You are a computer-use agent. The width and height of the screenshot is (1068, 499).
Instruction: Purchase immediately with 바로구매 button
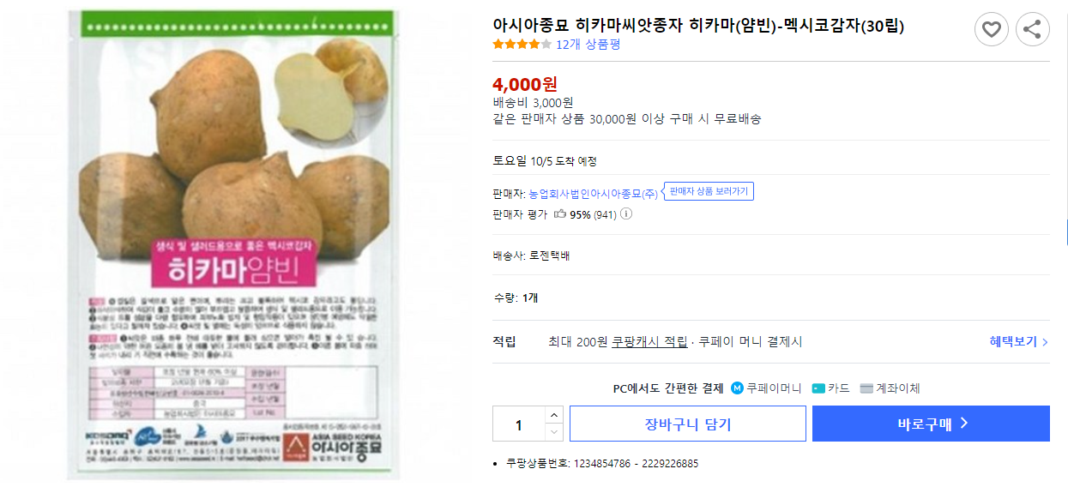[931, 424]
